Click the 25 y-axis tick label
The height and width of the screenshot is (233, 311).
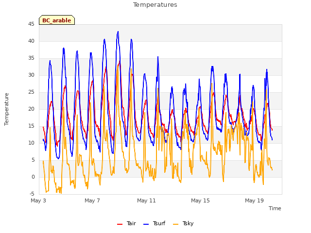(x=31, y=92)
